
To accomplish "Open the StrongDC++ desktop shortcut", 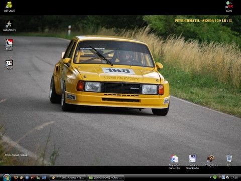I will click(x=211, y=161).
